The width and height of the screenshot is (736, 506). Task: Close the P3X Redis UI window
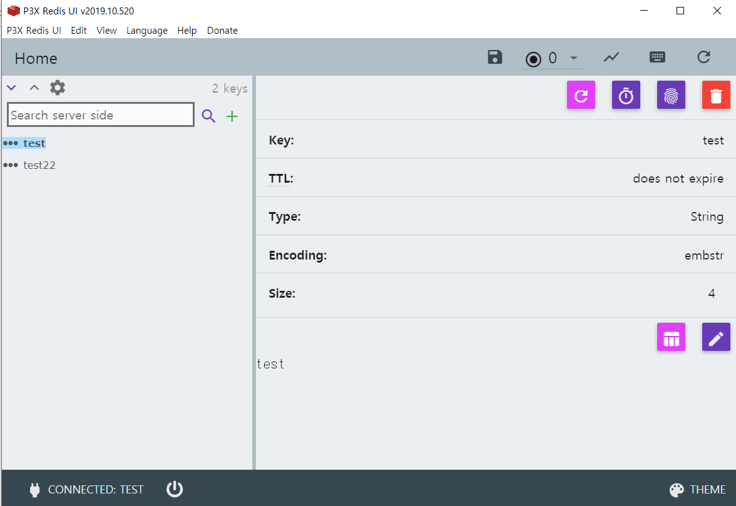[x=717, y=10]
